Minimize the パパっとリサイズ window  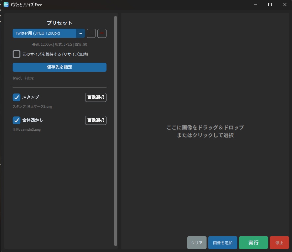[255, 5]
